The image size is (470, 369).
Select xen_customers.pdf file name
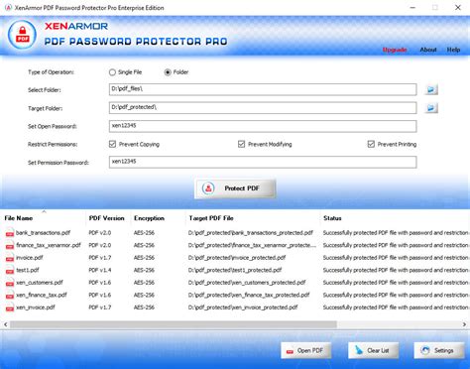pos(40,283)
